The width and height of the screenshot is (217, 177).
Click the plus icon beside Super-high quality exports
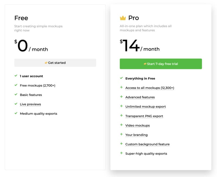[121, 153]
